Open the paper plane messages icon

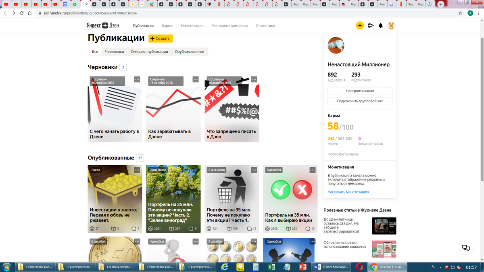coord(371,25)
